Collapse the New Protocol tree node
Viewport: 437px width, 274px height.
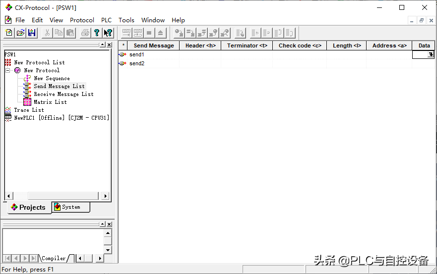pyautogui.click(x=8, y=70)
